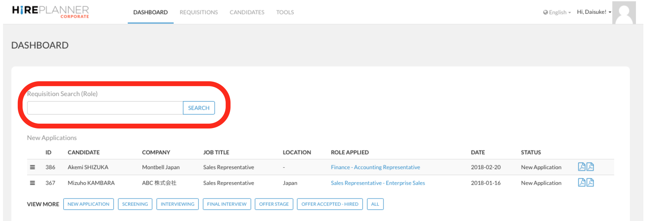
Task: View more Interviewing stage candidates
Action: [x=178, y=204]
